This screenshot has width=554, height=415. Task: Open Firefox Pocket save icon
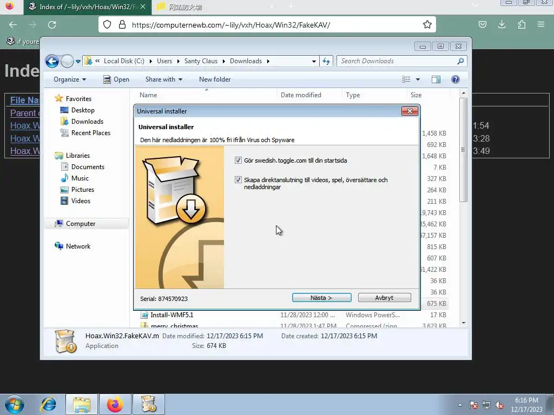(482, 24)
